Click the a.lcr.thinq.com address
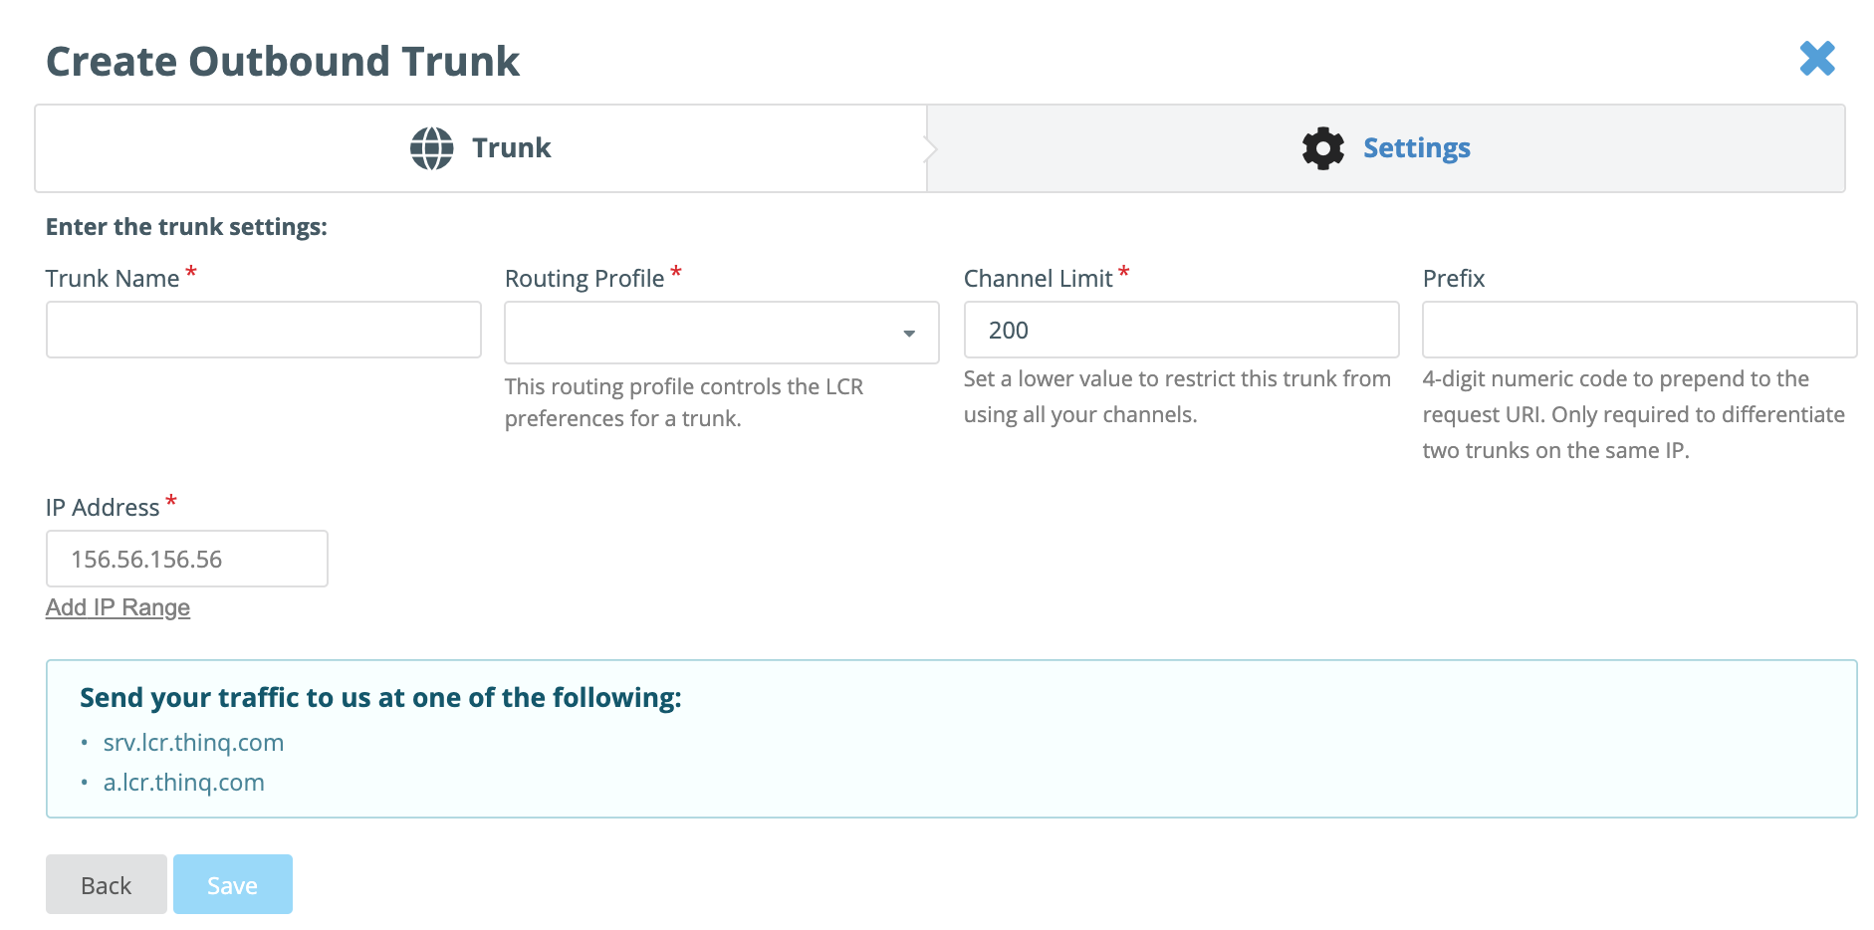Viewport: 1874px width, 930px height. point(184,783)
